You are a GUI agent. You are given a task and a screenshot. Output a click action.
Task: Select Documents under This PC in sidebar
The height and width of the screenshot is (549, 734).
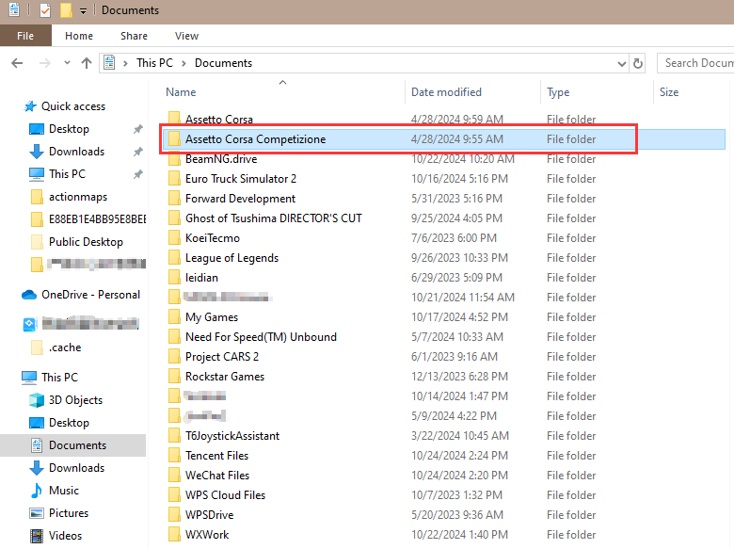click(78, 445)
